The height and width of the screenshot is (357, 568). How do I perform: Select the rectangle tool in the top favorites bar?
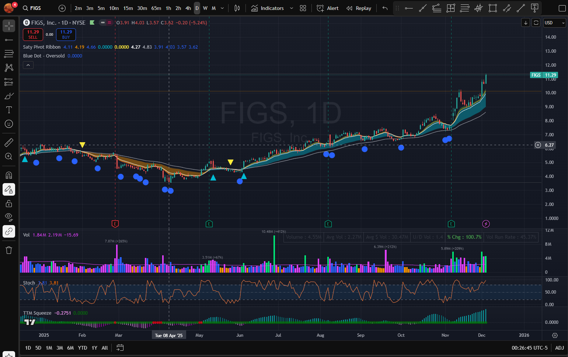[x=492, y=8]
